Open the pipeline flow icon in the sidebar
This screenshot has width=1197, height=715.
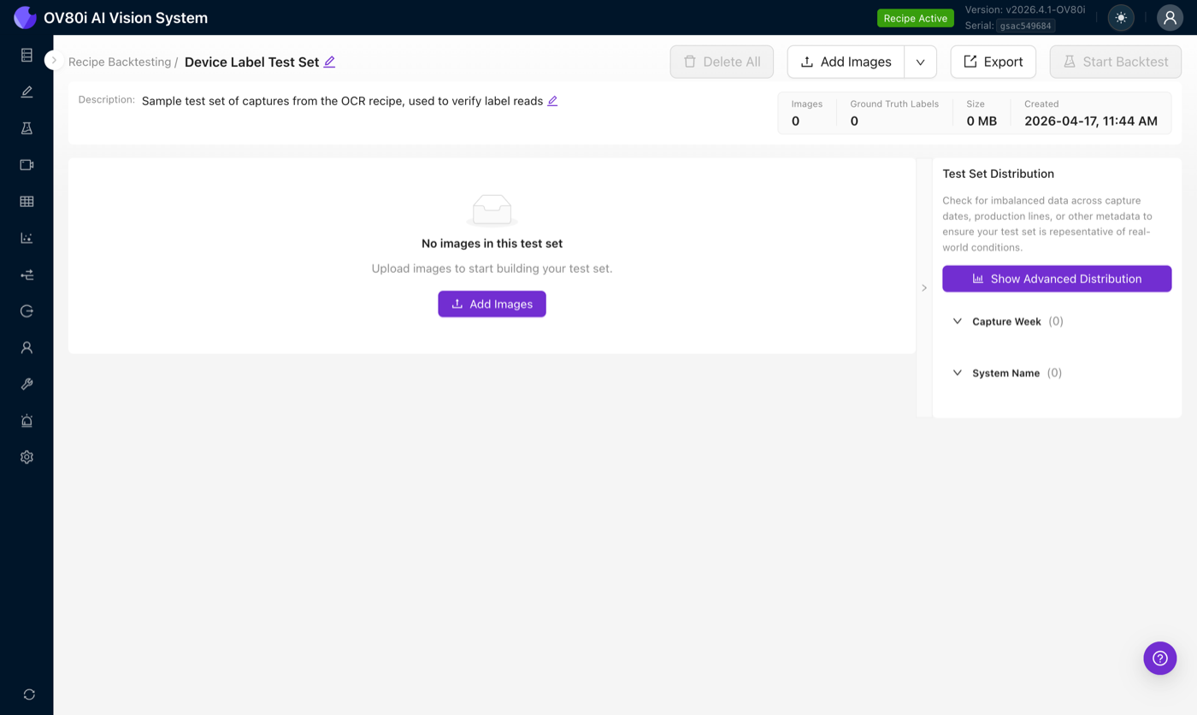tap(27, 274)
